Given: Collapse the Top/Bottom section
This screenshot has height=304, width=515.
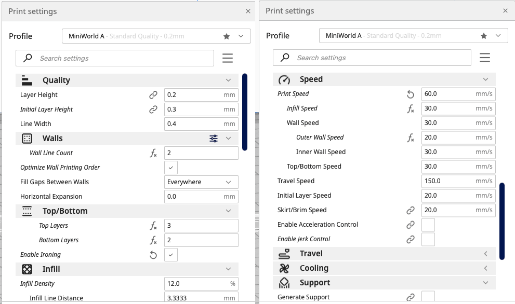Looking at the screenshot, I should pos(228,211).
